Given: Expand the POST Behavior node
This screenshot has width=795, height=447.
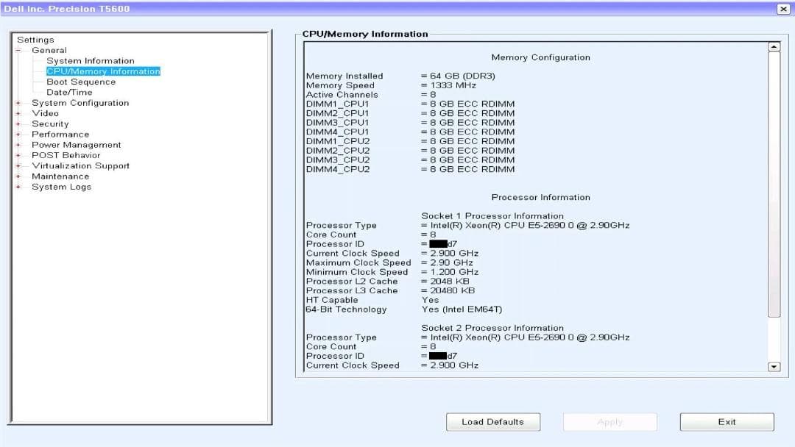Looking at the screenshot, I should pos(18,155).
